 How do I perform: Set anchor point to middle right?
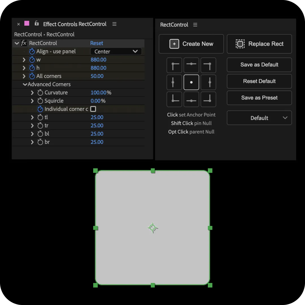[208, 82]
